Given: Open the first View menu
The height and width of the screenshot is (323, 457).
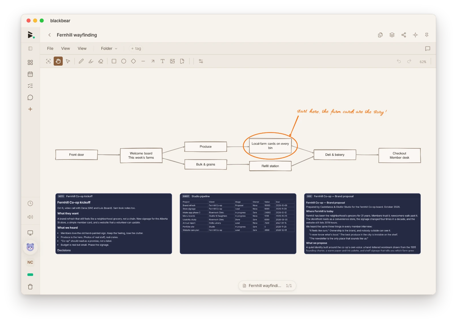Looking at the screenshot, I should coord(65,49).
